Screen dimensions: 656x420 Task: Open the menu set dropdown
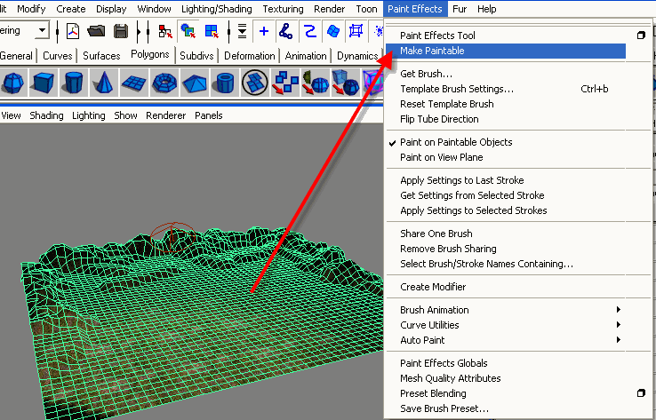tap(42, 31)
